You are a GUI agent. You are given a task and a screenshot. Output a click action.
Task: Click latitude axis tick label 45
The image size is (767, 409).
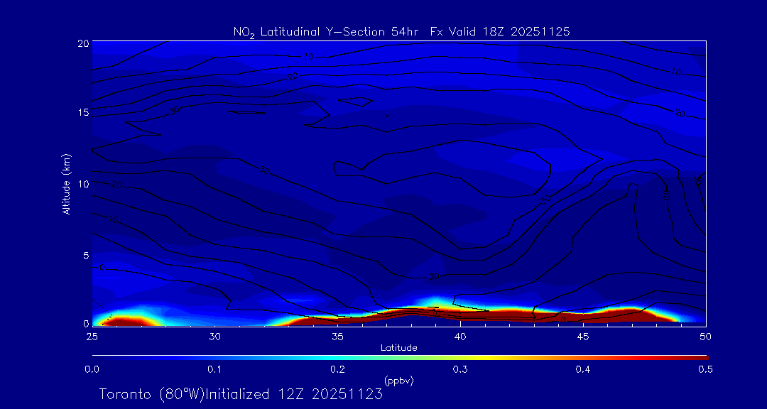[583, 337]
